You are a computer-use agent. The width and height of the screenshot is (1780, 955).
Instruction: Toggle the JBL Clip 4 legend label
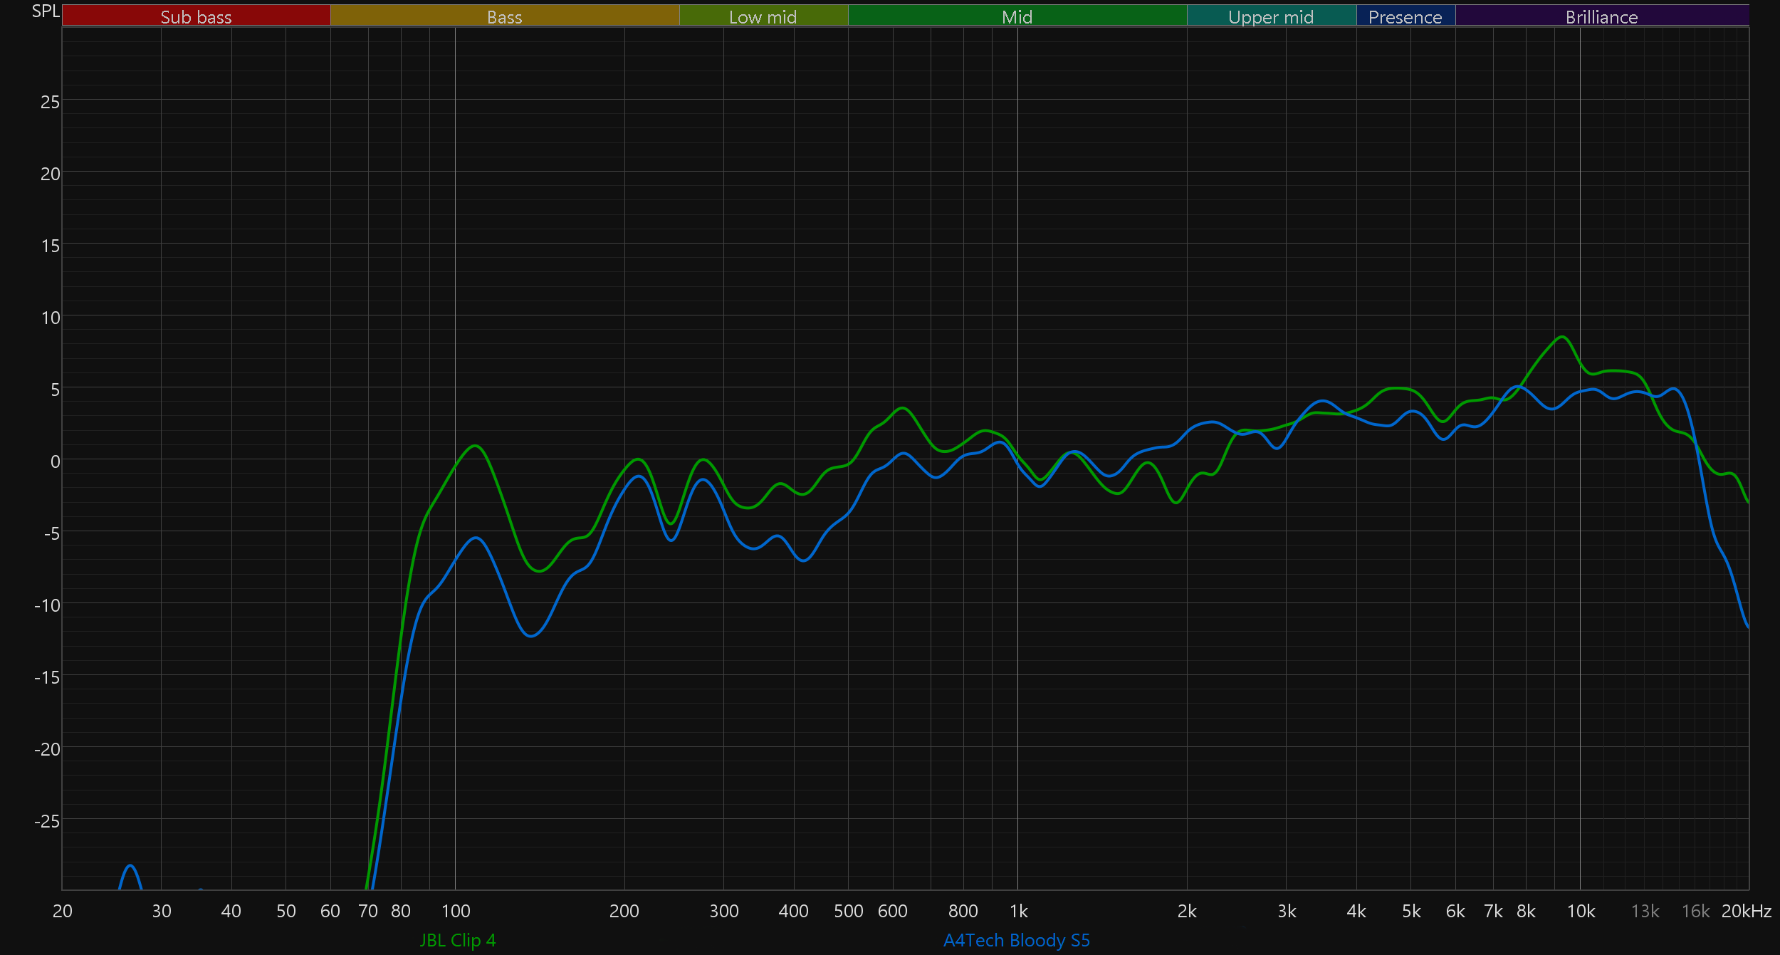458,940
